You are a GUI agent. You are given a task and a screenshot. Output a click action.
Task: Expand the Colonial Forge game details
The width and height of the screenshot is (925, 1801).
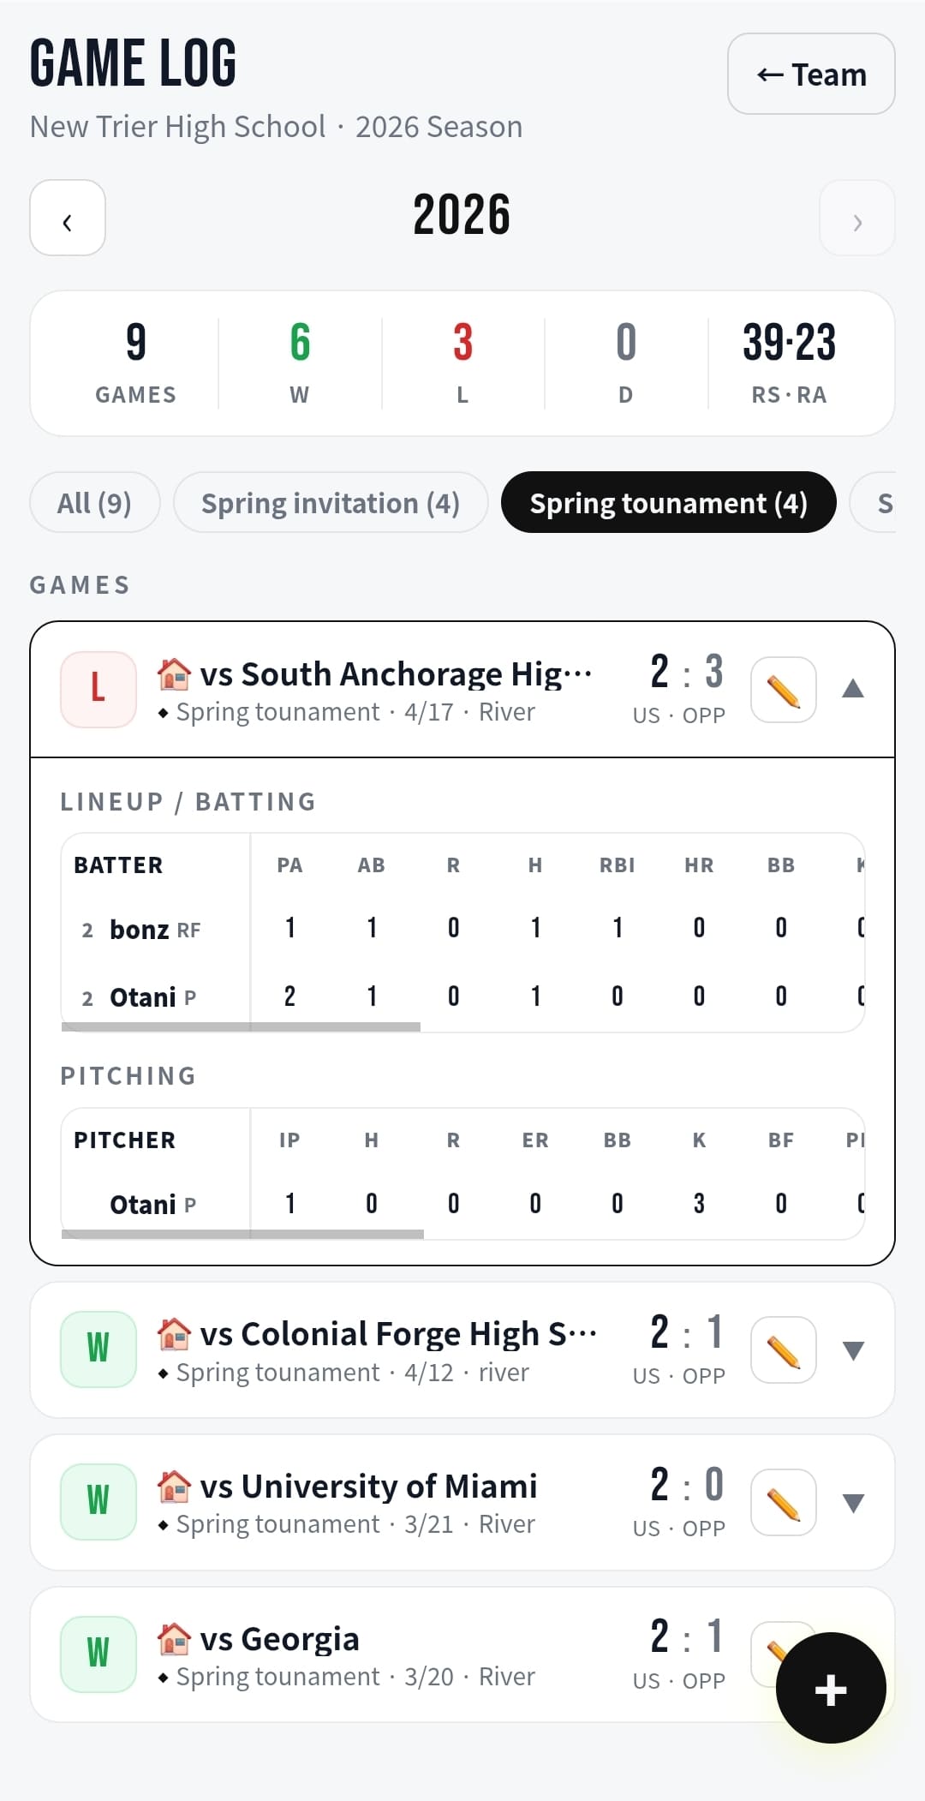pos(852,1350)
